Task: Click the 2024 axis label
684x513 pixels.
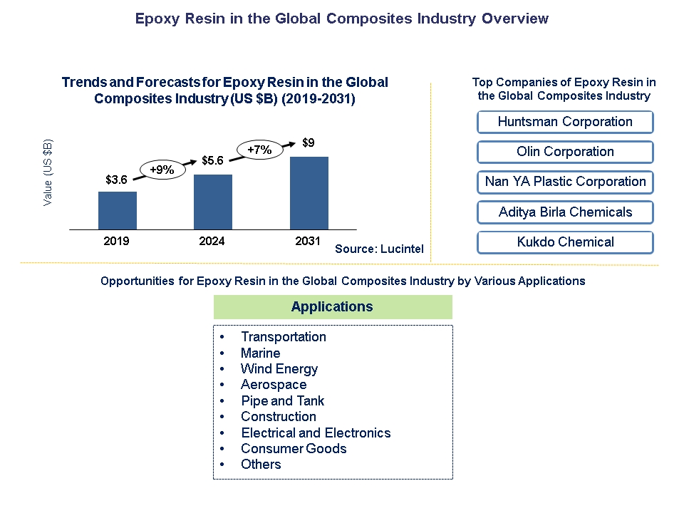Action: pyautogui.click(x=212, y=241)
